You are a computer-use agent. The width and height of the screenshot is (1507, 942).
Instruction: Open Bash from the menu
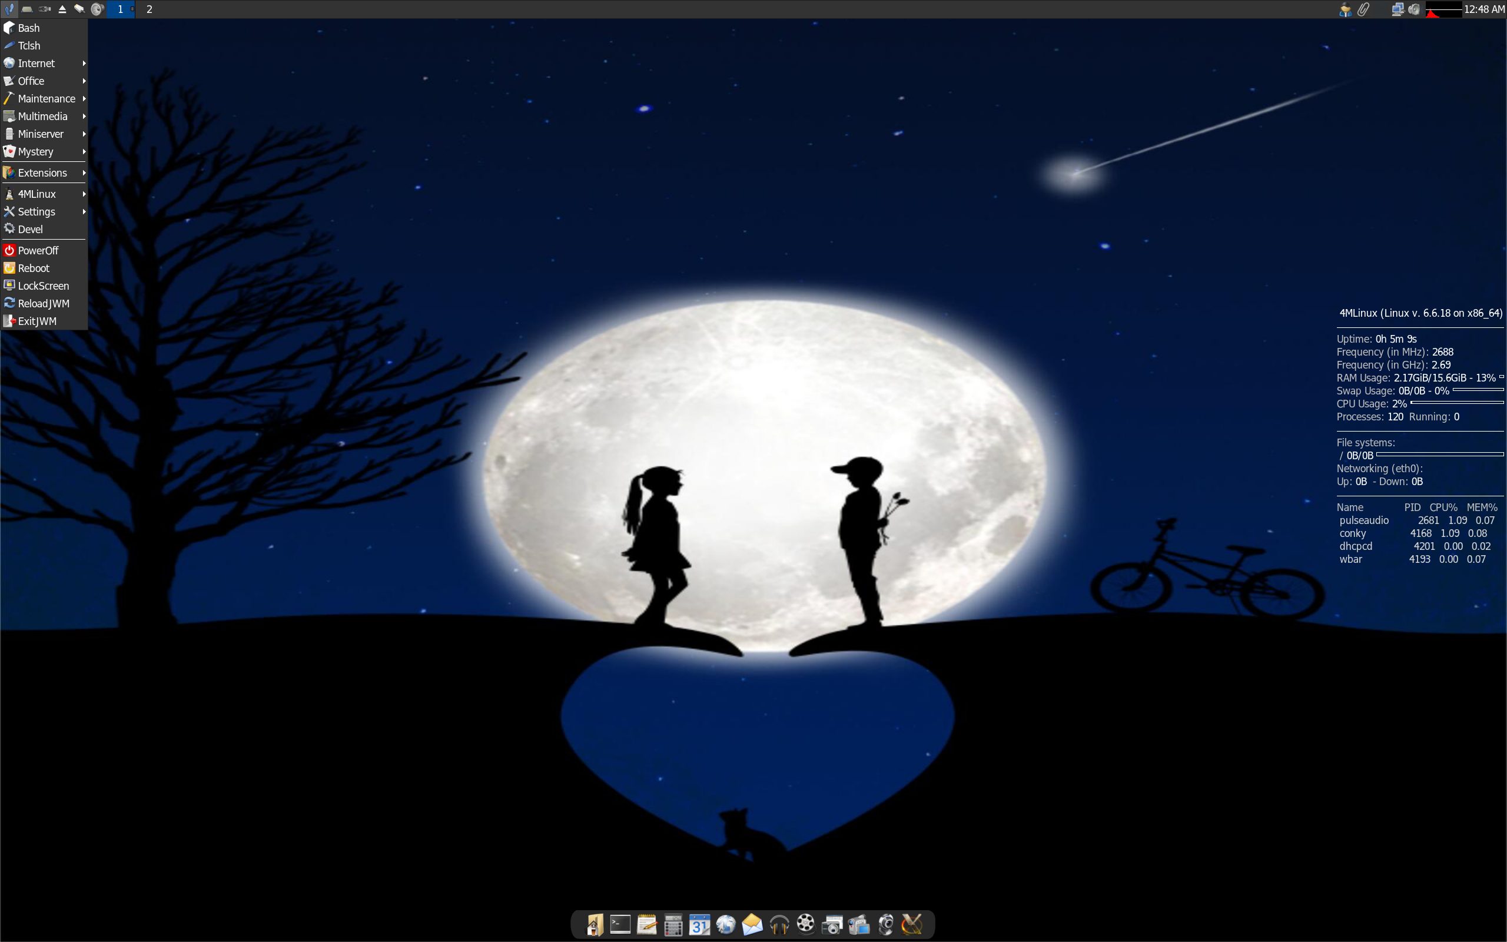coord(29,28)
